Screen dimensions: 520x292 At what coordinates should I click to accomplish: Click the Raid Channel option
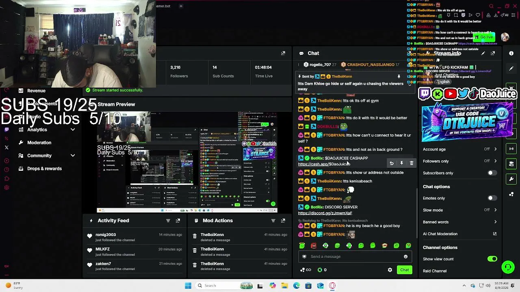[x=435, y=271]
